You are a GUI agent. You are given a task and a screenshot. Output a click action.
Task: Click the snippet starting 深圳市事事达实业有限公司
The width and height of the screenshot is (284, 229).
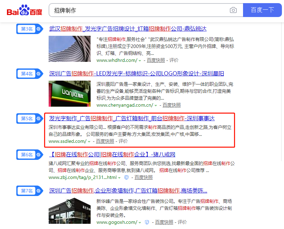tap(140, 131)
